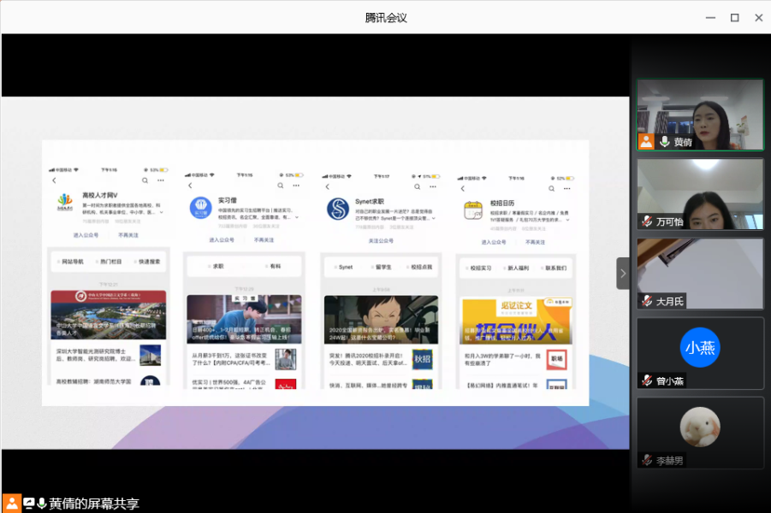Viewport: 771px width, 513px height.
Task: Click 黄倩's microphone icon in thumbnail
Action: pyautogui.click(x=665, y=142)
